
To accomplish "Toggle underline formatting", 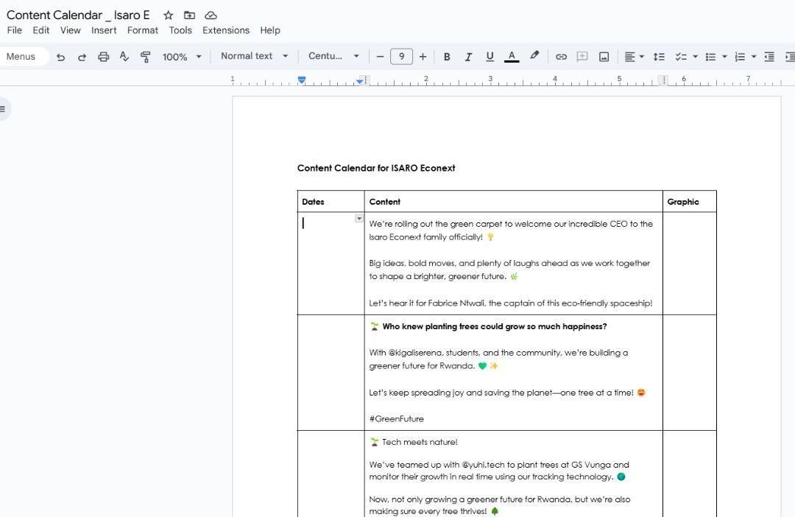I will 490,57.
